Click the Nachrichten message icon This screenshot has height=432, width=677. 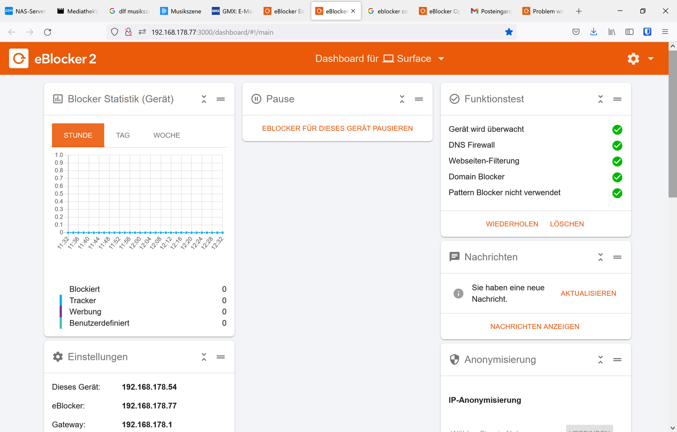tap(454, 257)
